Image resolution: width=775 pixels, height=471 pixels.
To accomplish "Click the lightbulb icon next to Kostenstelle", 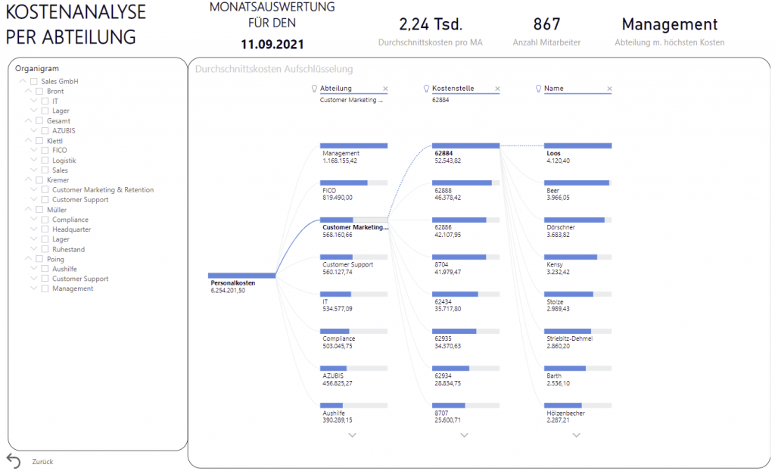I will [426, 89].
